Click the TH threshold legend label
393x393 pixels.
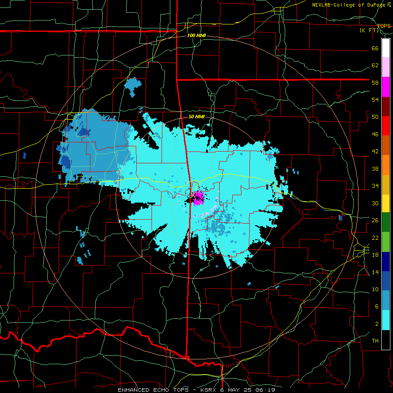coord(375,341)
